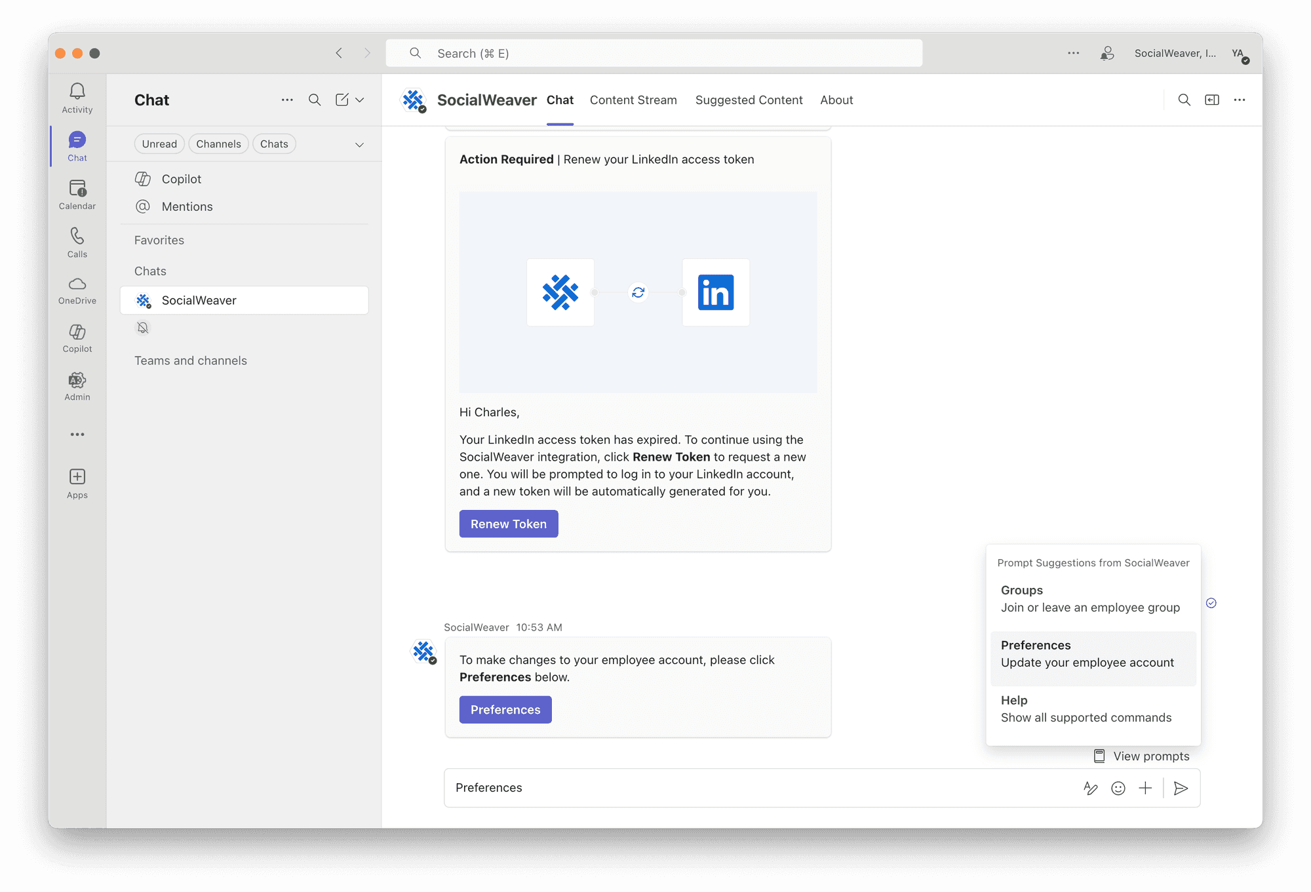
Task: Click the pop-out chat icon
Action: point(1212,100)
